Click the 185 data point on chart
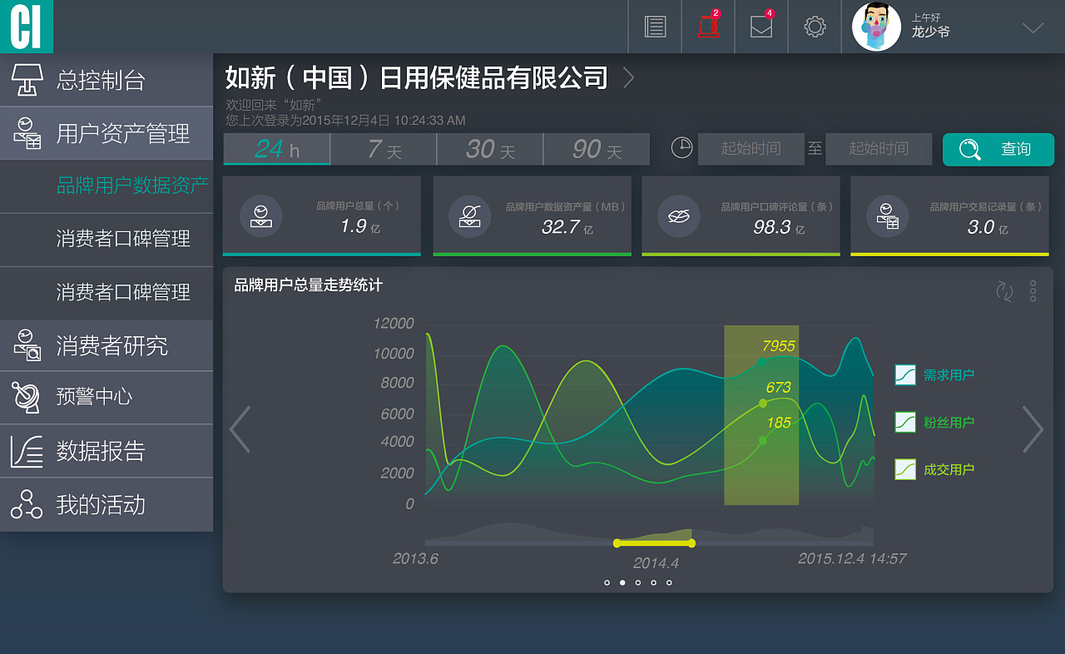This screenshot has height=654, width=1065. 763,440
